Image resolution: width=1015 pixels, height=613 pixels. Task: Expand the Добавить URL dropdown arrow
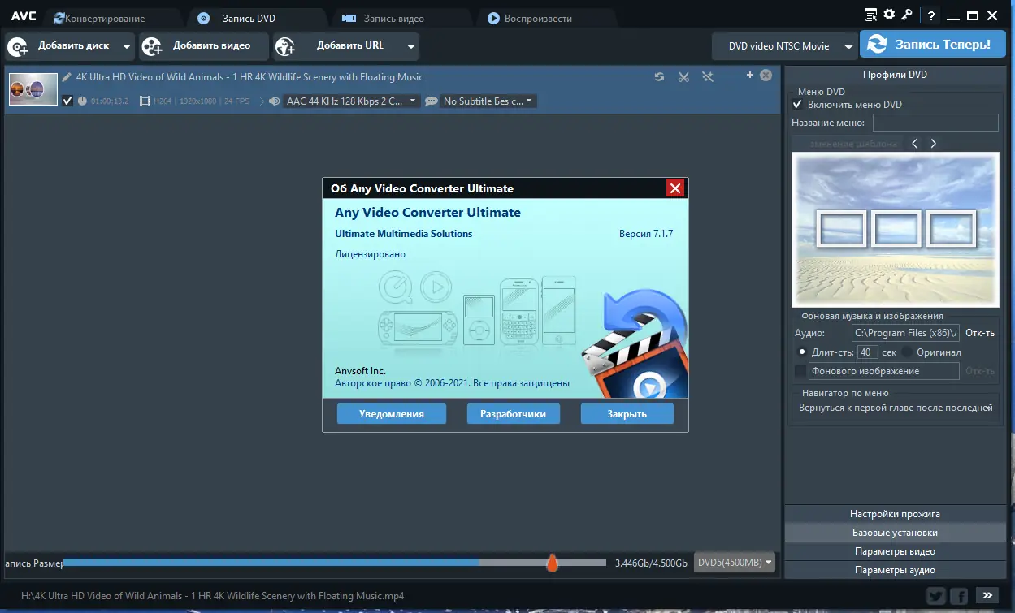[411, 47]
